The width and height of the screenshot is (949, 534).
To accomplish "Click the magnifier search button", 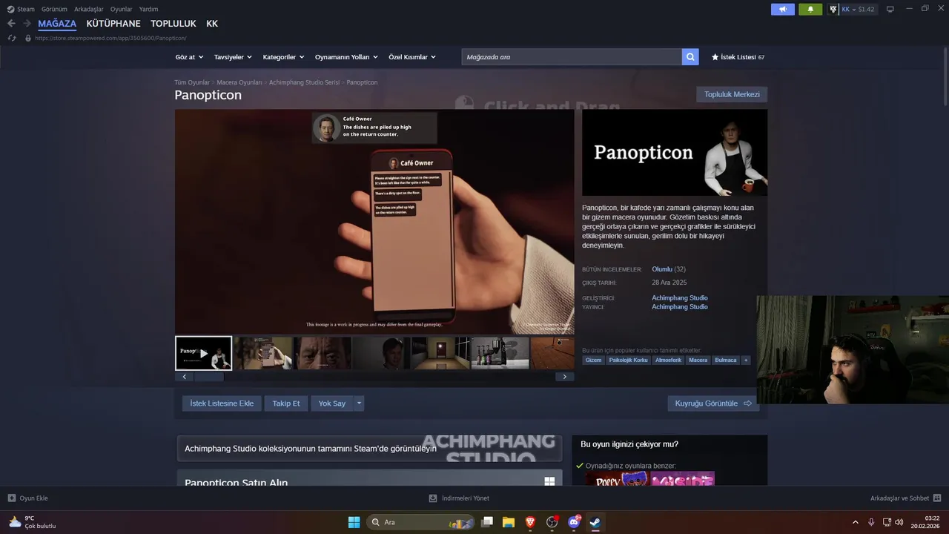I will [x=690, y=57].
